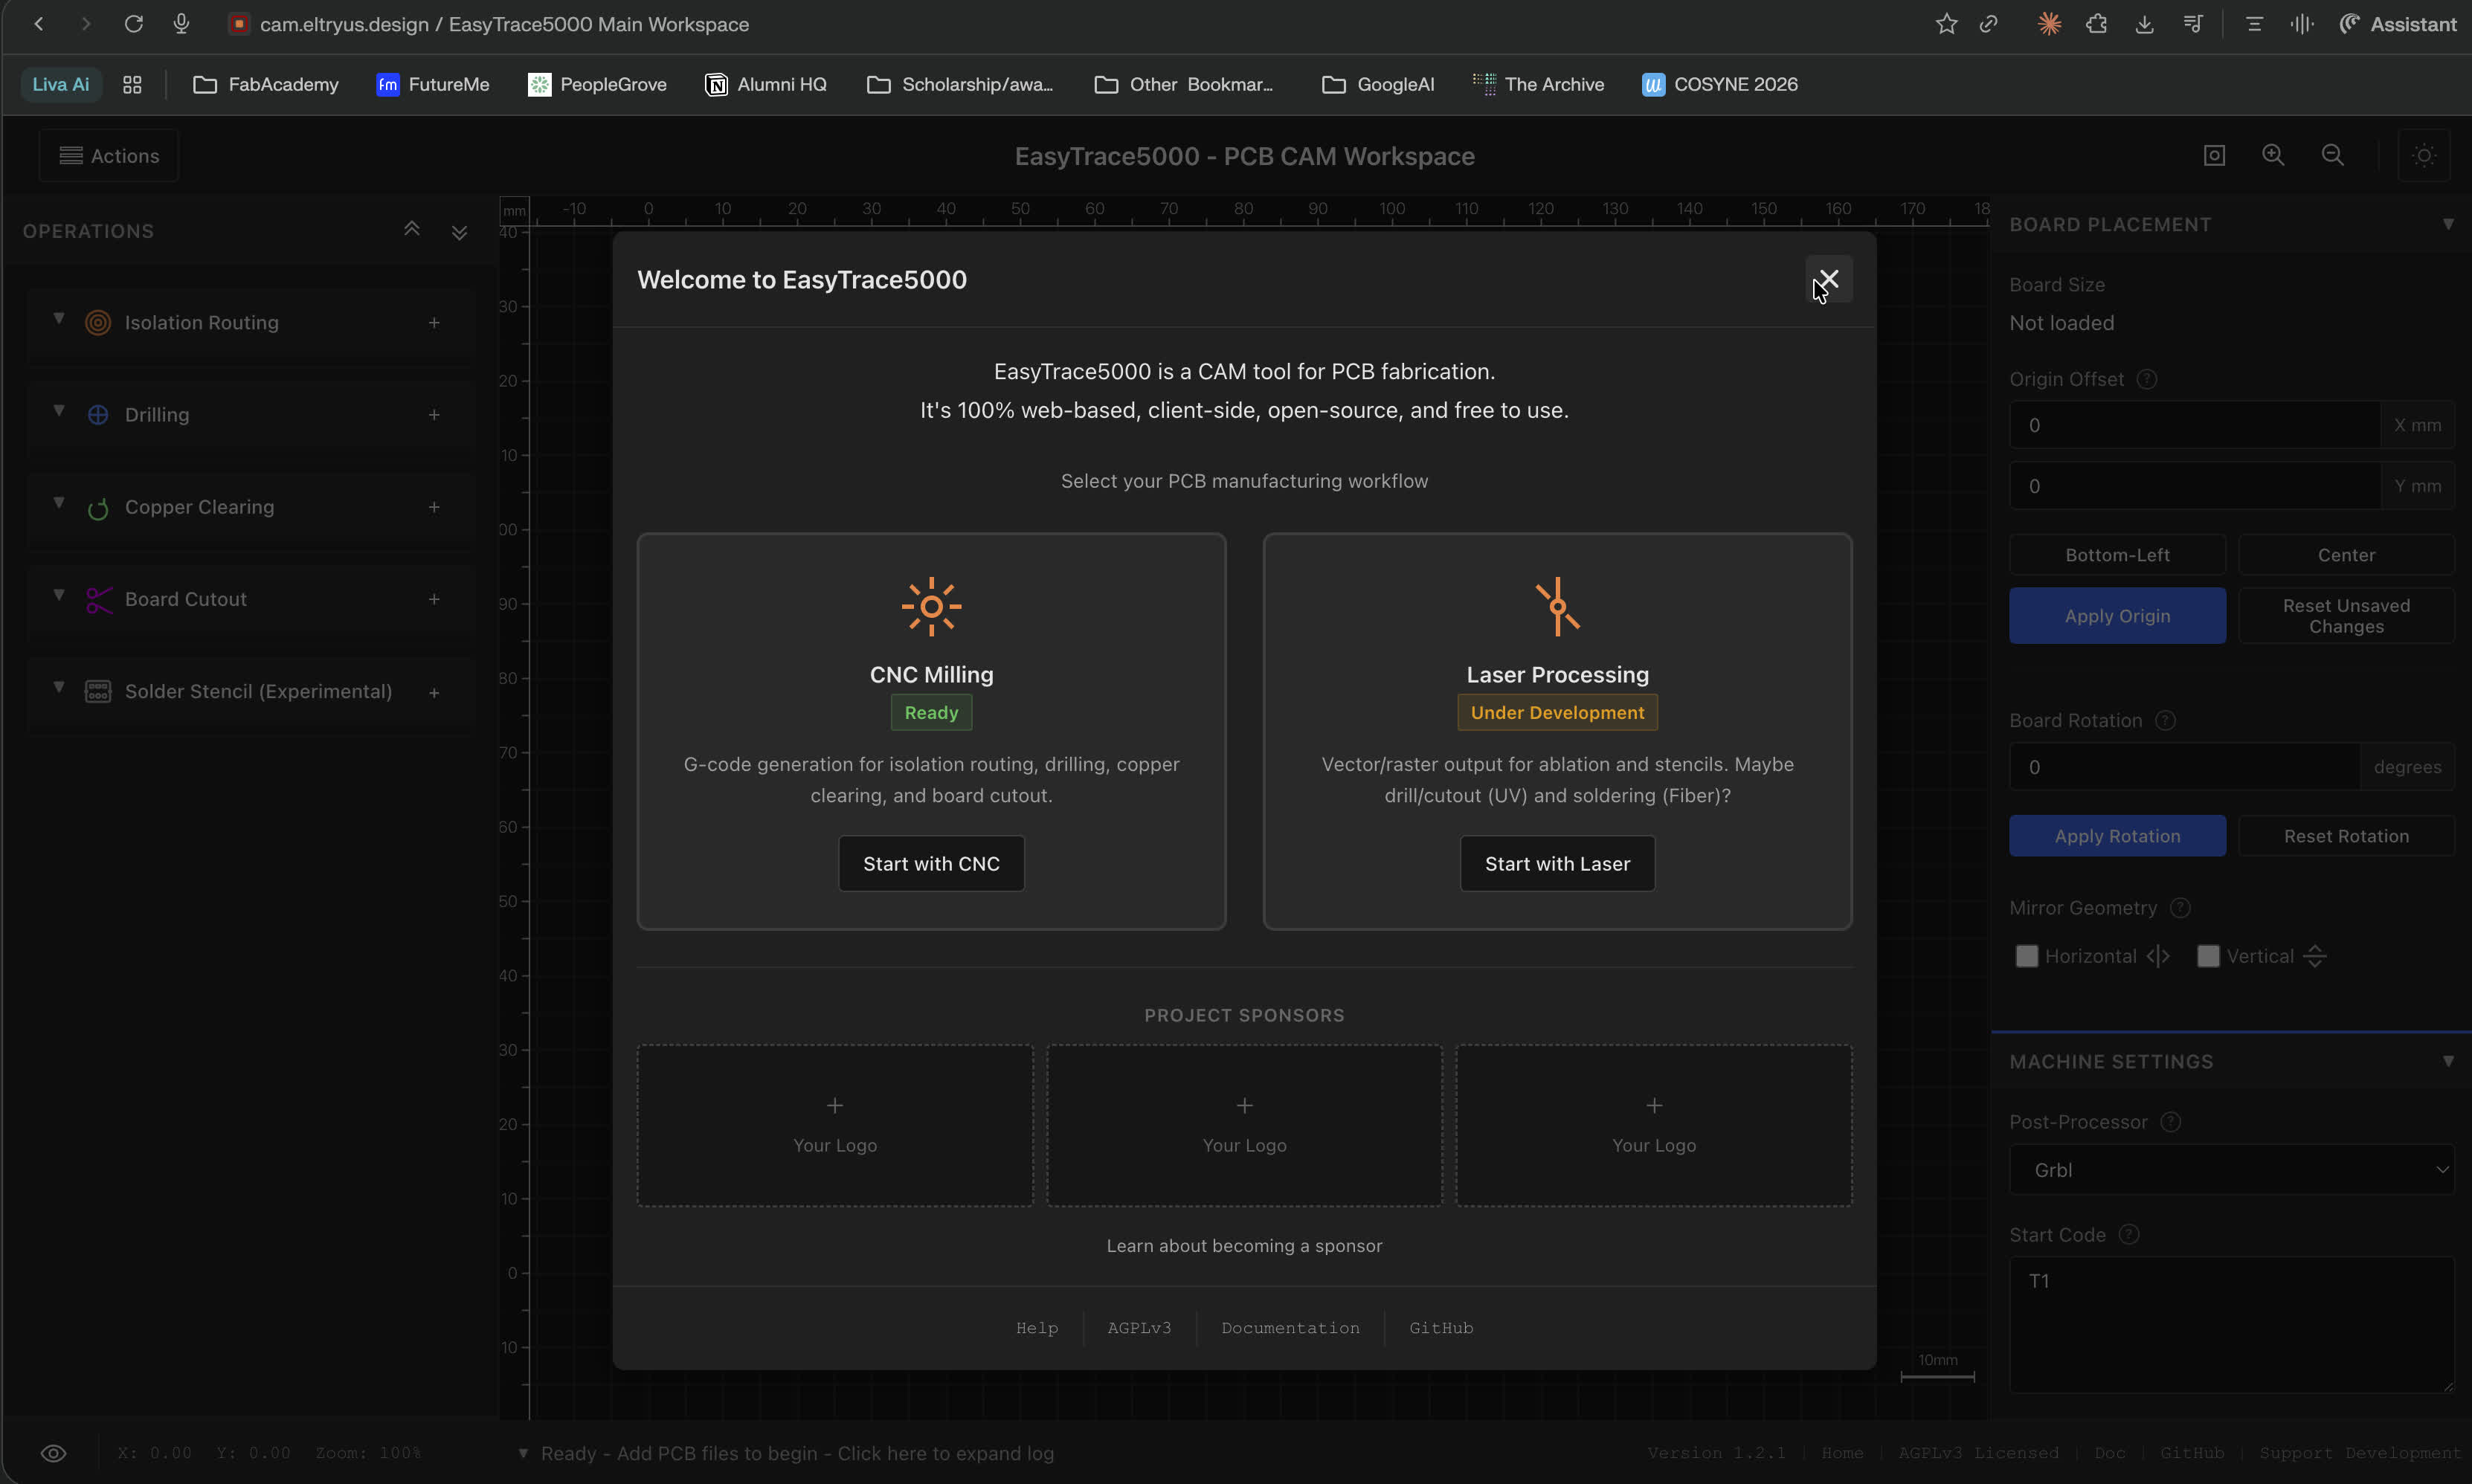The image size is (2472, 1484).
Task: Click the CNC Milling sun-shaped icon
Action: (931, 606)
